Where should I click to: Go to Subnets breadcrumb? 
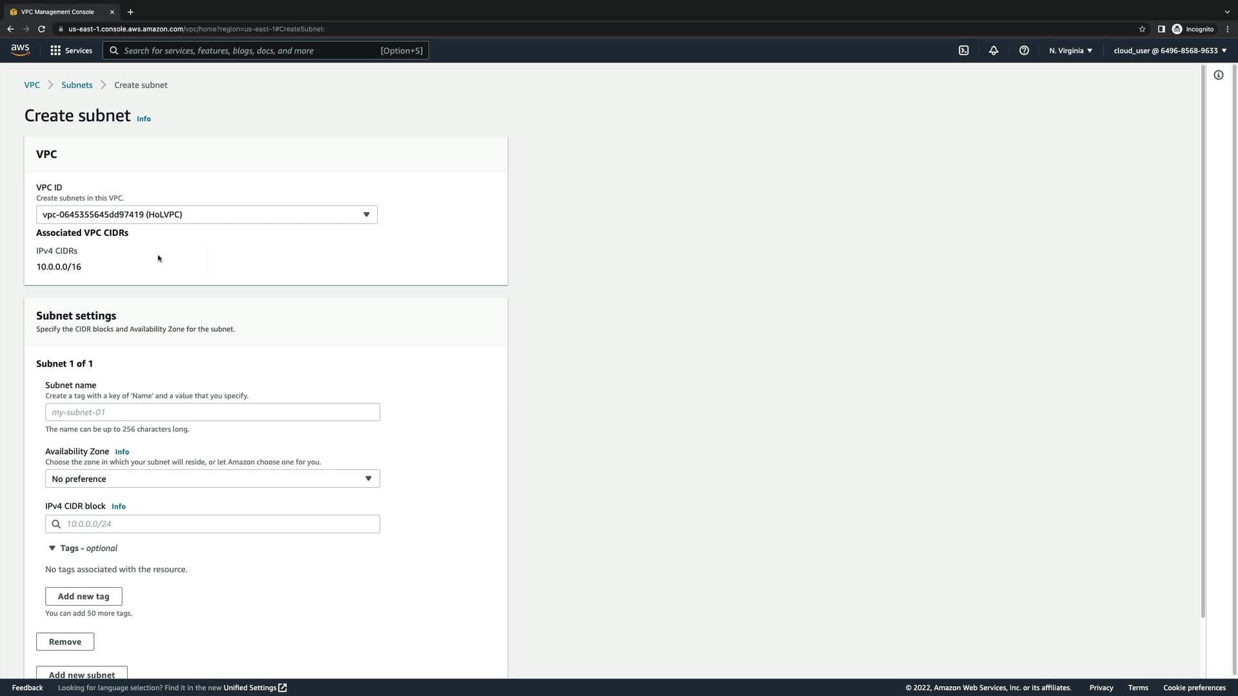pos(77,85)
